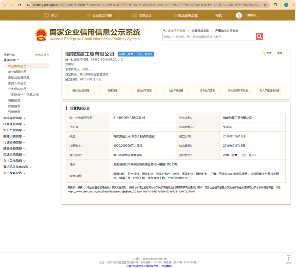Screen dimensions: 296x268
Task: Expand the 违法失信信息 section
Action: (14, 154)
